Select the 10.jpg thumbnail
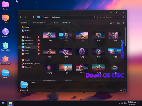This screenshot has width=142, height=106. pyautogui.click(x=115, y=51)
